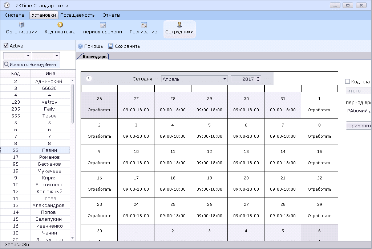Screen dimensions: 372x249
Task: Click the Сегодня link in calendar header
Action: point(142,79)
